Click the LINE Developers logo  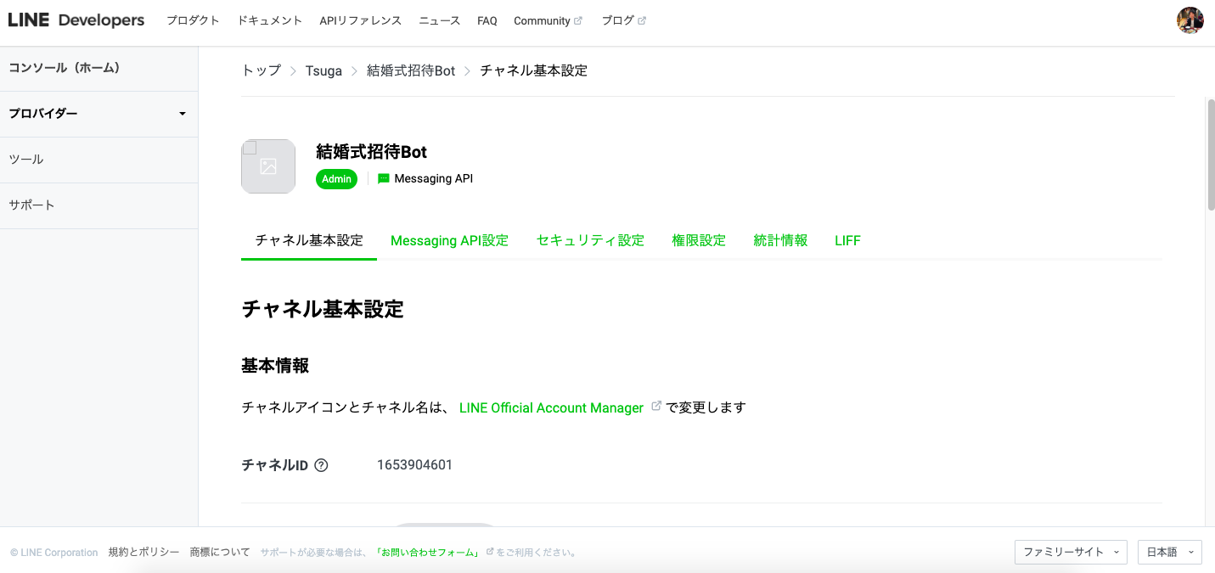click(76, 20)
